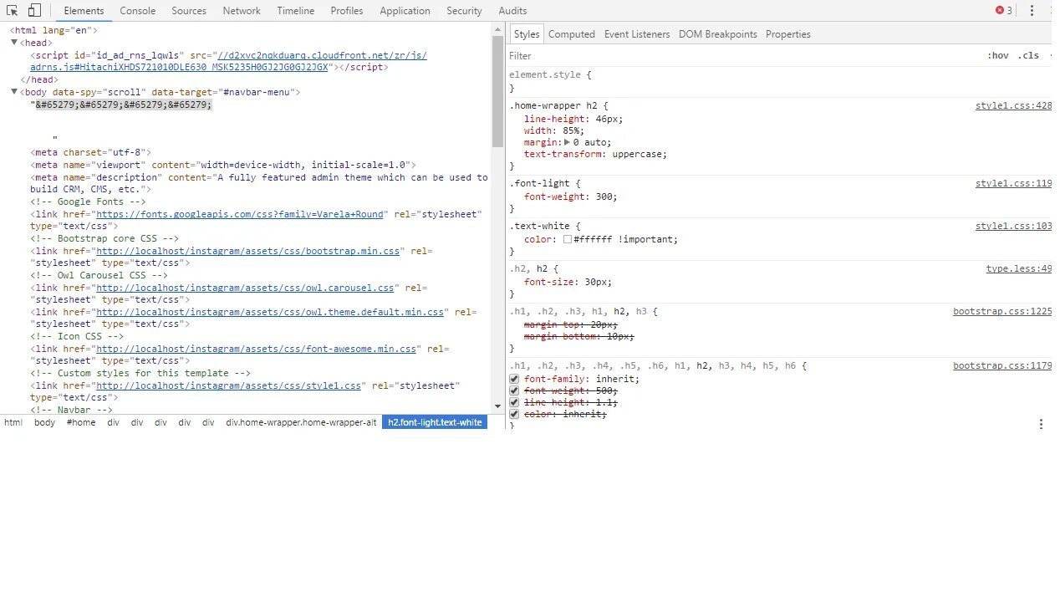Select the Icon CSS comment node
Viewport: 1060px width, 597px height.
click(x=77, y=336)
